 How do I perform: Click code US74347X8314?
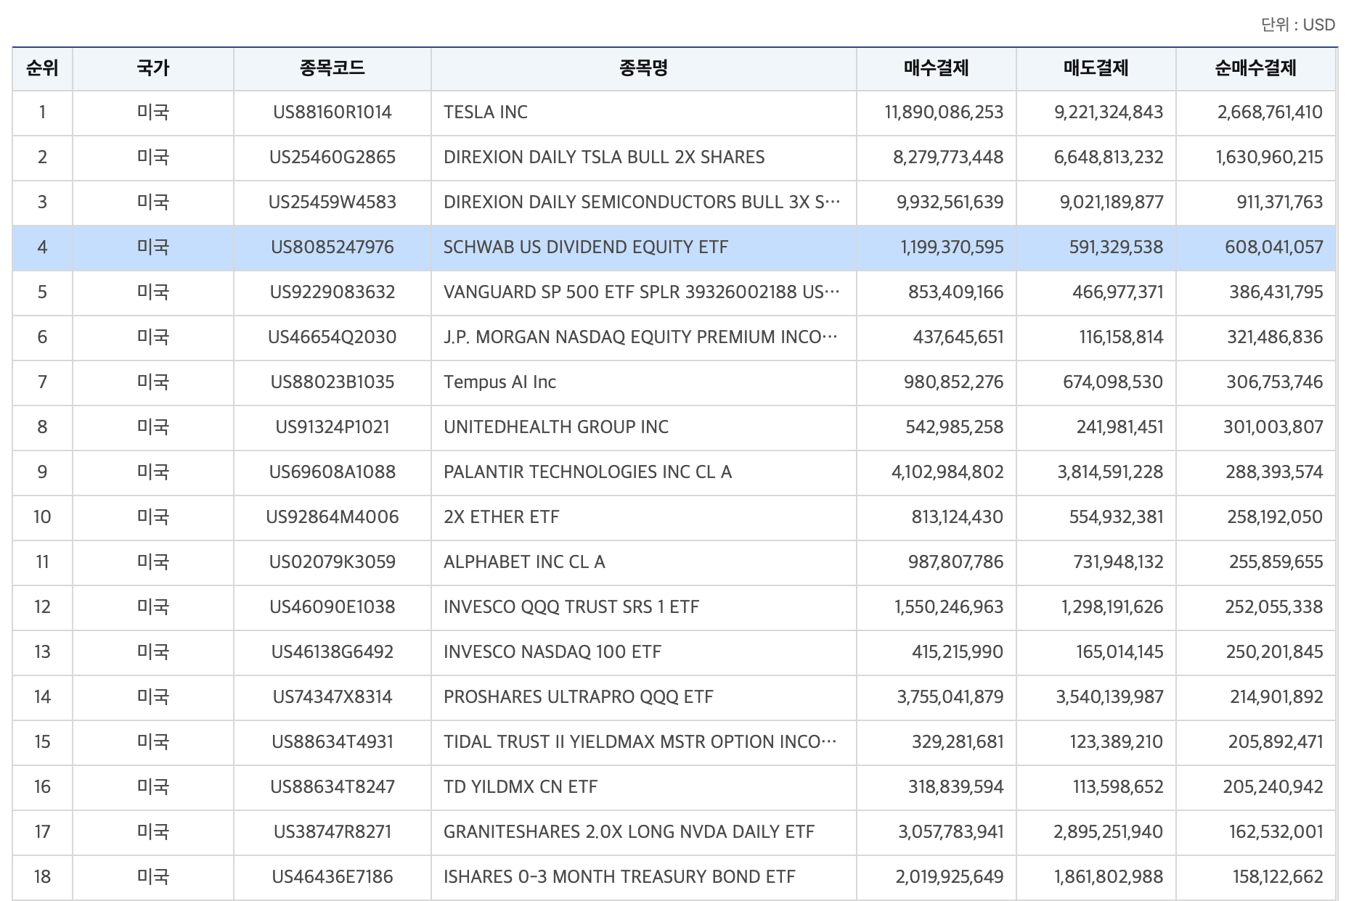[333, 697]
